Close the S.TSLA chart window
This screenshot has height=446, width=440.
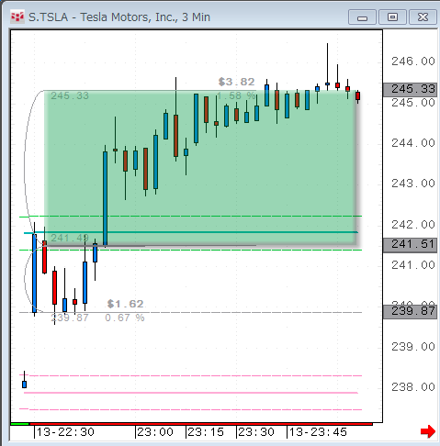point(423,17)
